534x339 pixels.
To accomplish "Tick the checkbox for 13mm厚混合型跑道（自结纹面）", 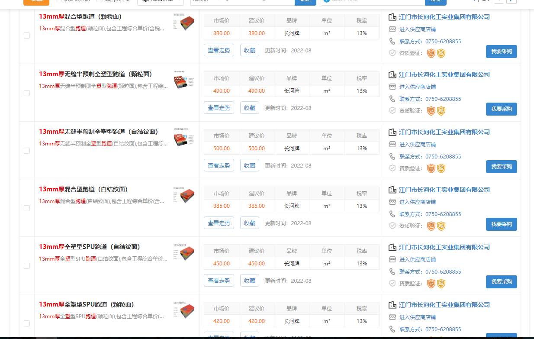I will (x=27, y=208).
